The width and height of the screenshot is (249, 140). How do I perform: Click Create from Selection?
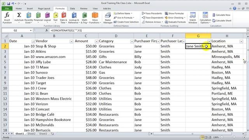pyautogui.click(x=126, y=22)
